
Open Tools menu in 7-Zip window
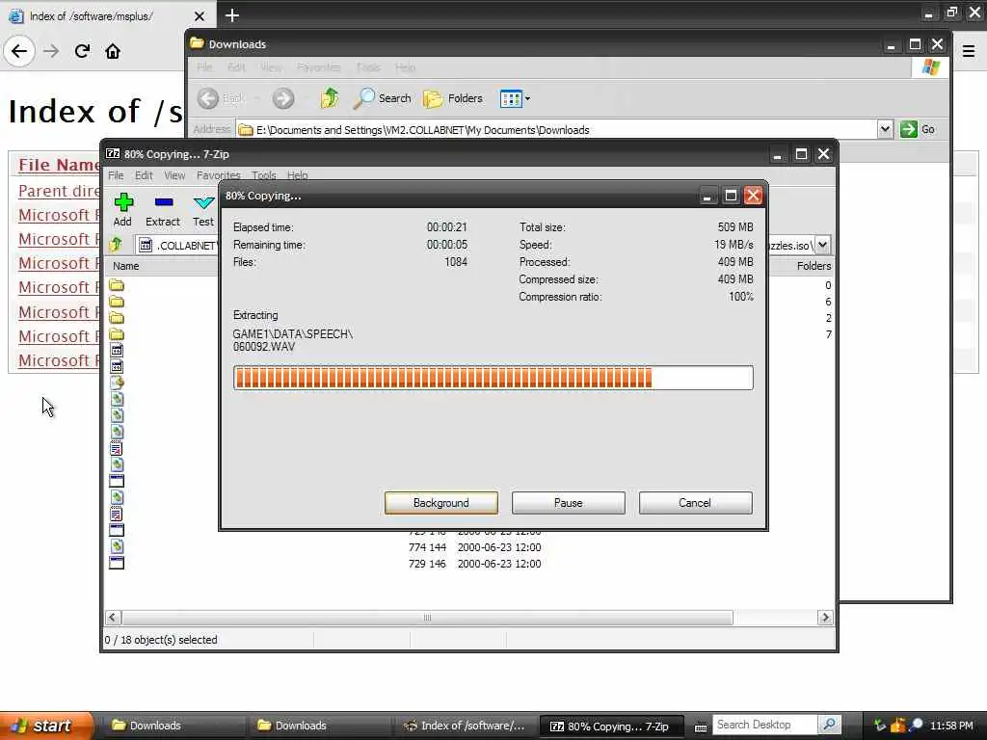pyautogui.click(x=264, y=175)
